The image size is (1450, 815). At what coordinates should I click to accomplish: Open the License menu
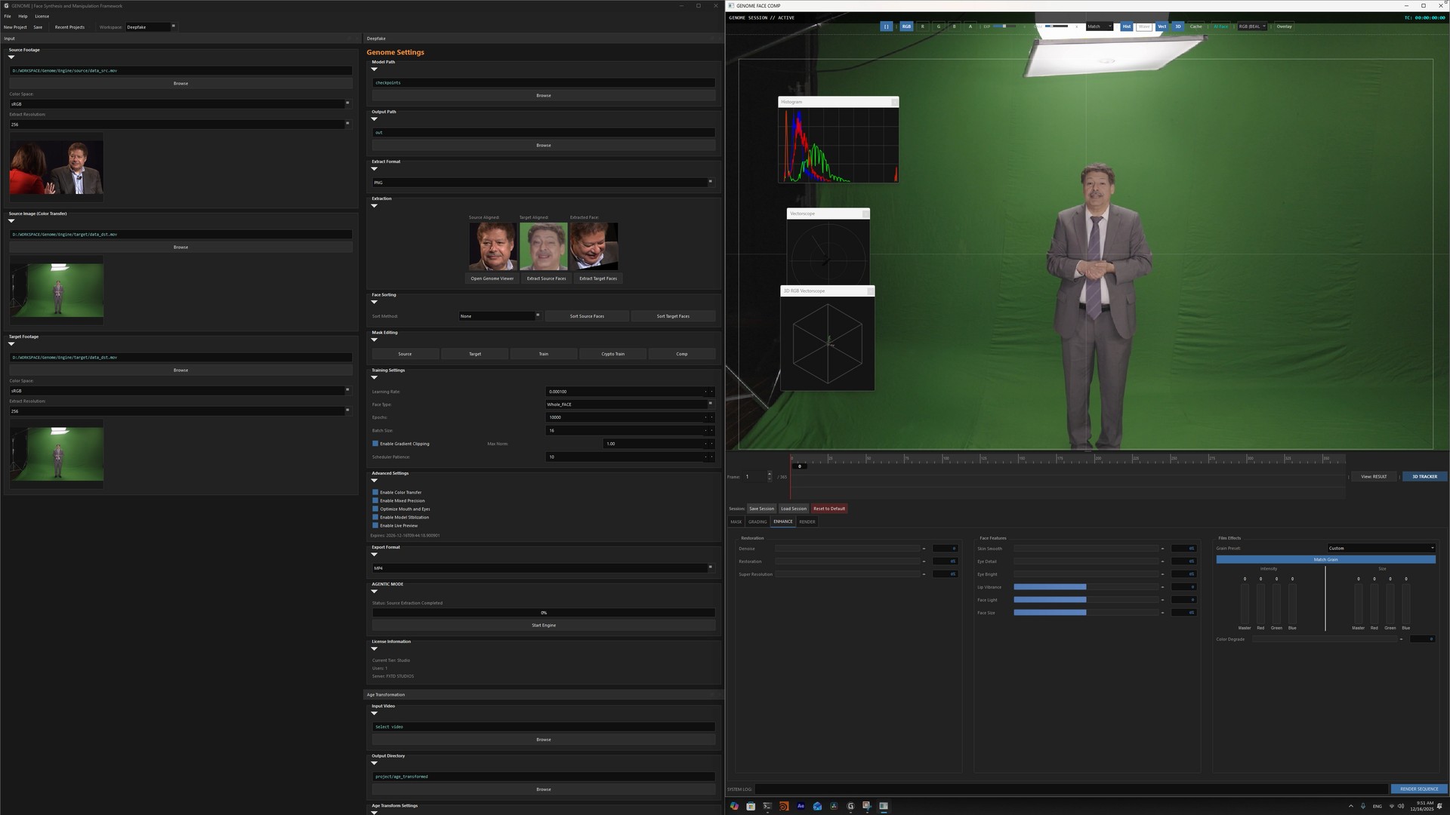[42, 16]
